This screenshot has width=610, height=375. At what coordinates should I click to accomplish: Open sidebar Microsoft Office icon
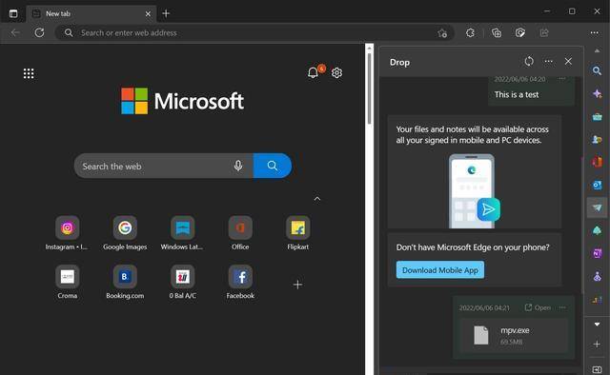coord(597,162)
